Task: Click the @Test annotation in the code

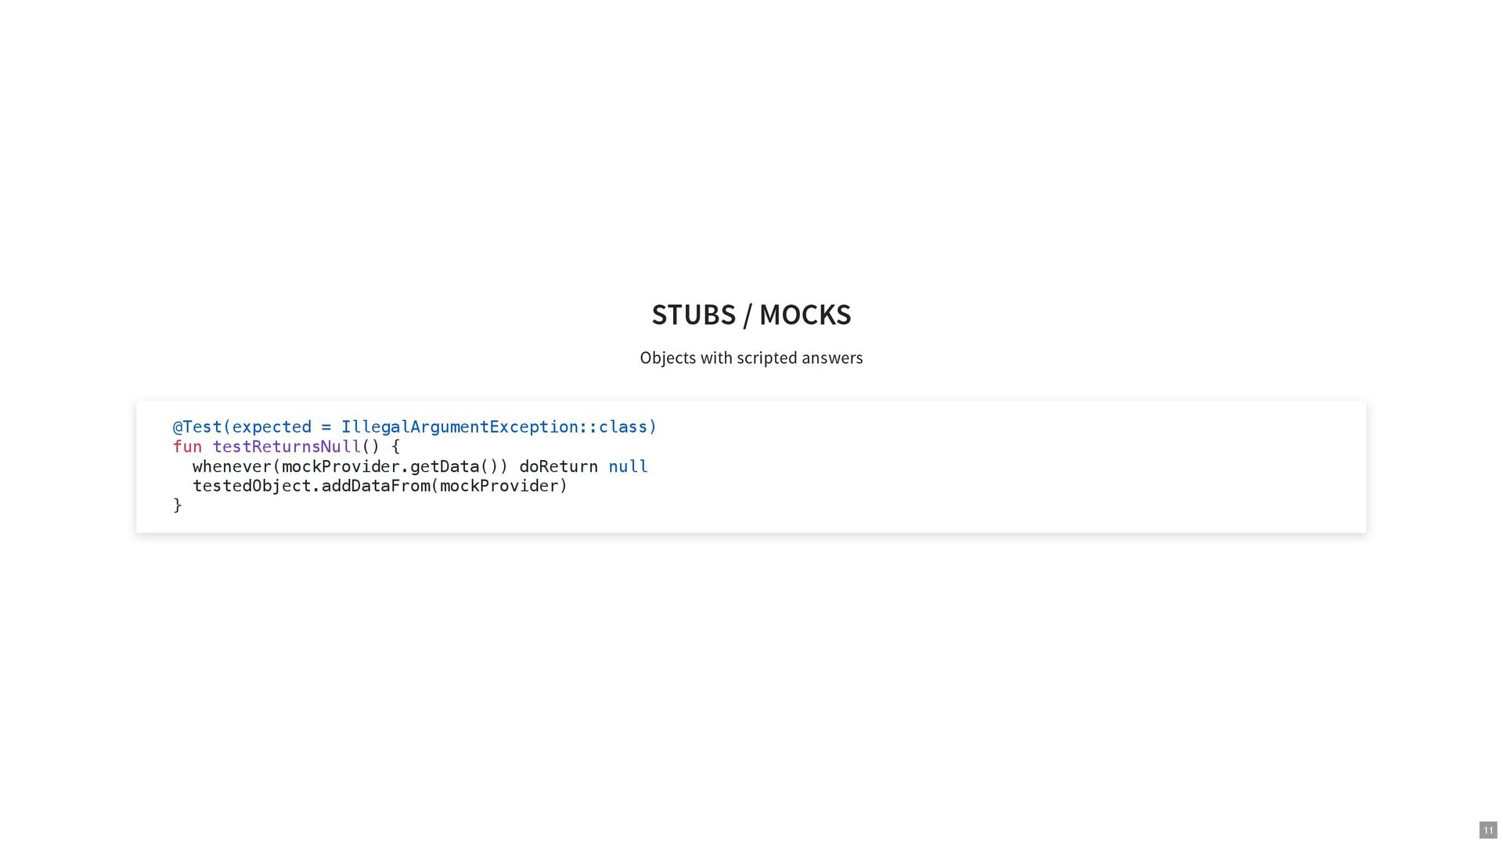Action: 197,427
